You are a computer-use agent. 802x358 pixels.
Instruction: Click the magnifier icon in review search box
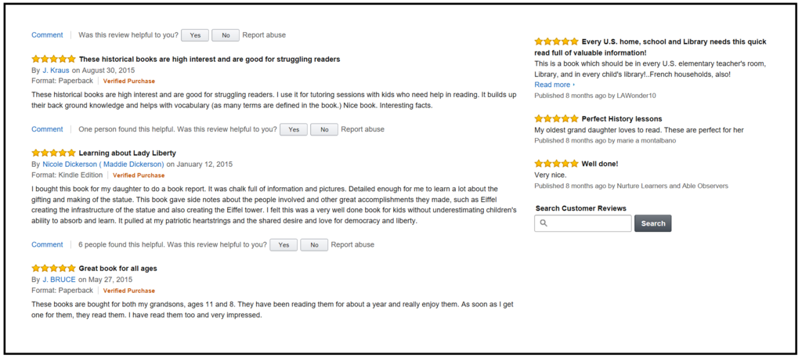tap(544, 223)
